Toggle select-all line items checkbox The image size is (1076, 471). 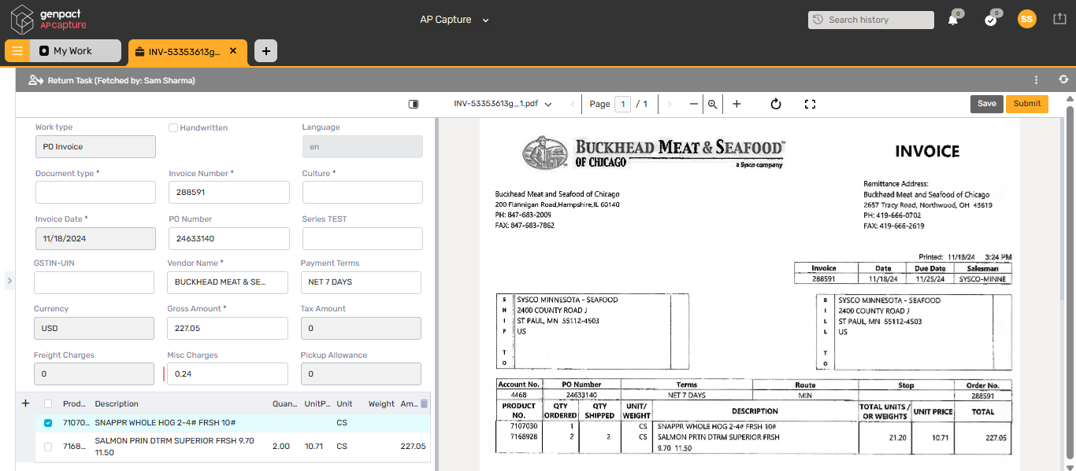pyautogui.click(x=48, y=404)
